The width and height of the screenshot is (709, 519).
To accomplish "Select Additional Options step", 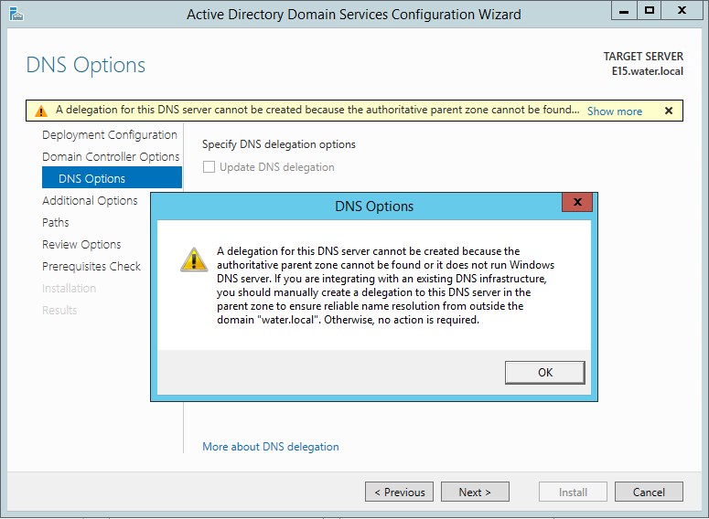I will click(x=90, y=200).
